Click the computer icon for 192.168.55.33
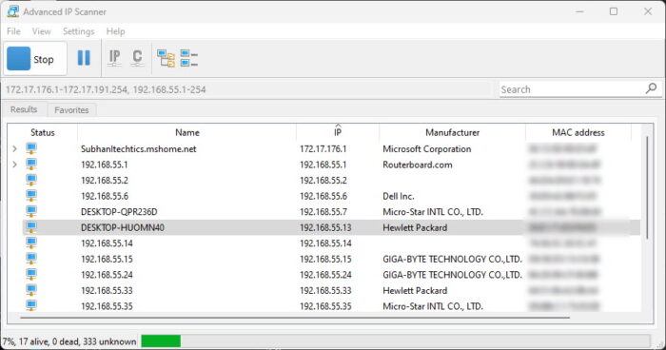Image resolution: width=666 pixels, height=350 pixels. point(31,290)
